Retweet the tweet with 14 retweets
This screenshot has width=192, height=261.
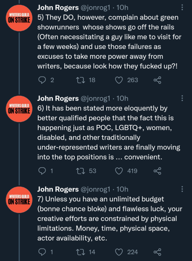click(x=80, y=252)
